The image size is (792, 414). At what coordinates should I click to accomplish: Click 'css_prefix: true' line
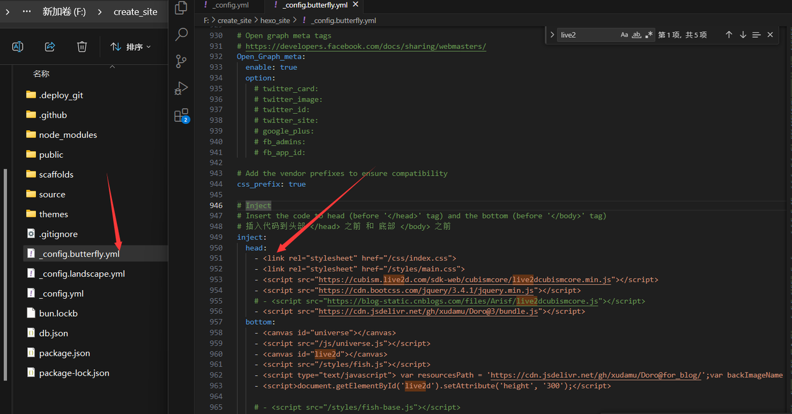click(271, 184)
